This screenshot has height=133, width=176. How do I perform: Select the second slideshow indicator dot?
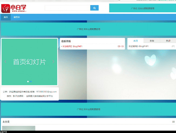click(x=31, y=81)
